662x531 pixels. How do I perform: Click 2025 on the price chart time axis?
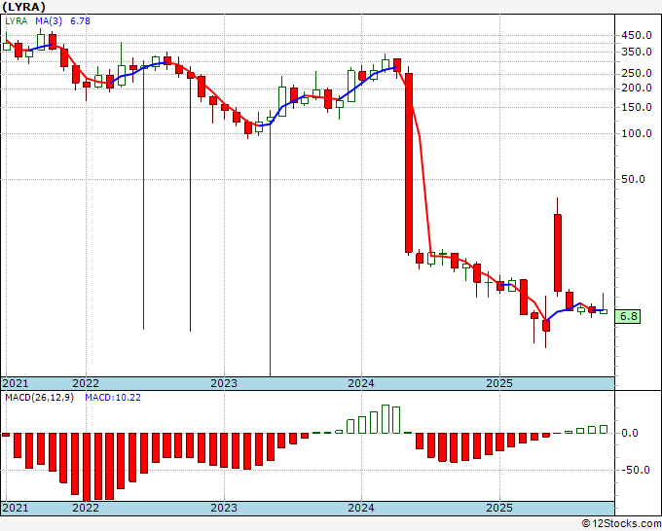[499, 383]
